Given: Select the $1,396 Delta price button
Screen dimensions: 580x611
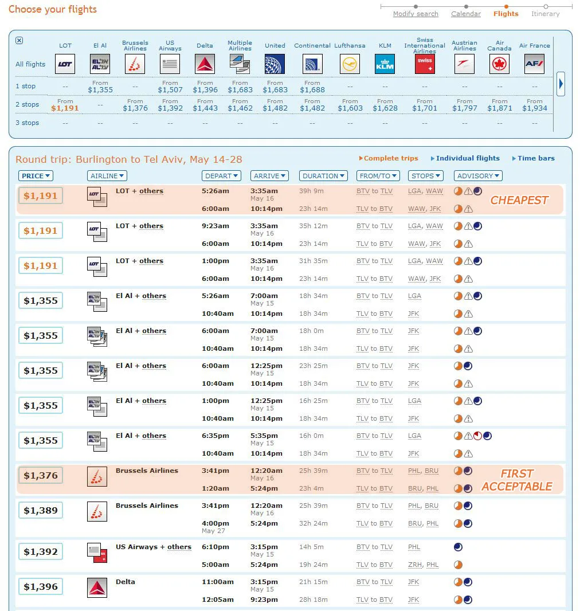Looking at the screenshot, I should [x=41, y=587].
